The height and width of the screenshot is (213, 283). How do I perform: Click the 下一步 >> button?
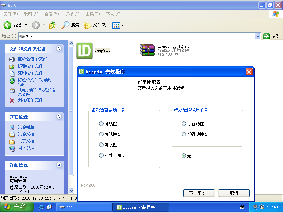point(199,193)
